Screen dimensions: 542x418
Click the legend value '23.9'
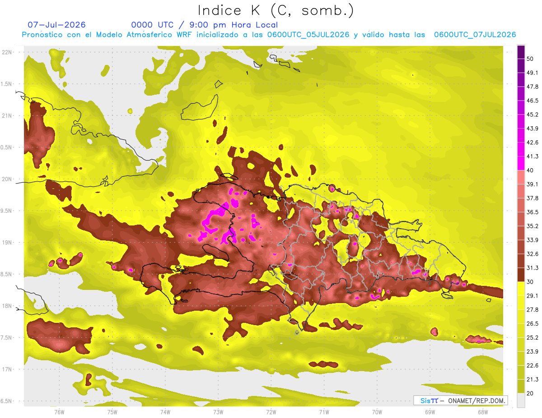[x=533, y=352]
